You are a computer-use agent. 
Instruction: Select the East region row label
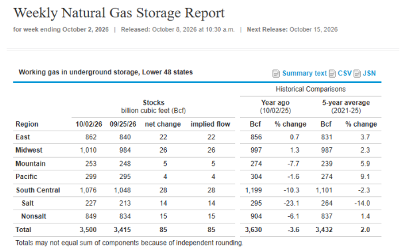[23, 137]
